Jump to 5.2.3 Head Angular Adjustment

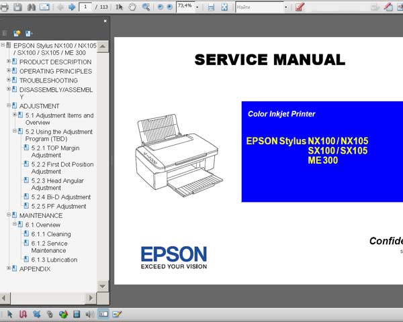[58, 184]
